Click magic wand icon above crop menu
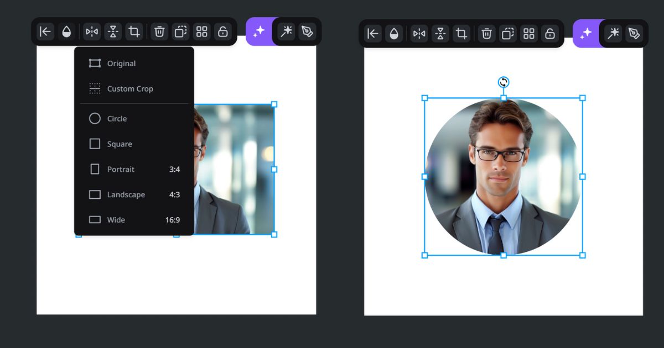This screenshot has width=664, height=348. (286, 31)
